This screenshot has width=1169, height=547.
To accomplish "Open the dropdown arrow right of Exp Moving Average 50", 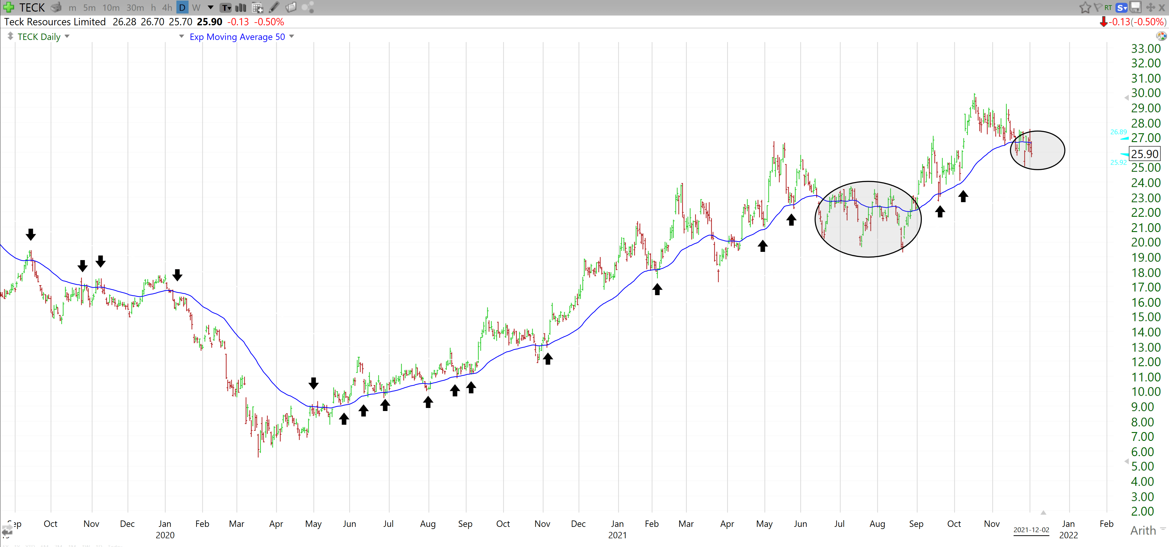I will click(292, 36).
